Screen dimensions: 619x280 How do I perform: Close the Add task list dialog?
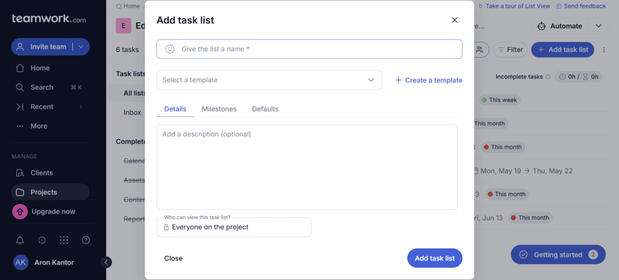[x=455, y=20]
